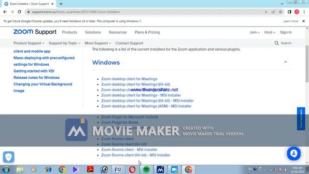This screenshot has height=174, width=309.
Task: Close the Zoom Installers tab
Action: point(53,4)
